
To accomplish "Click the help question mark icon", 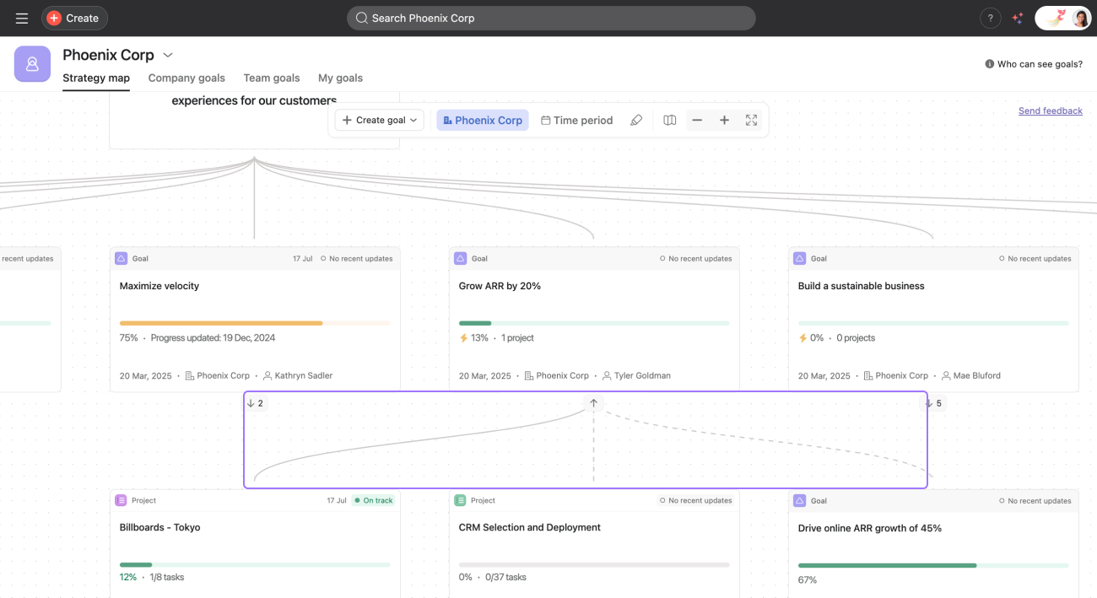I will click(x=990, y=18).
